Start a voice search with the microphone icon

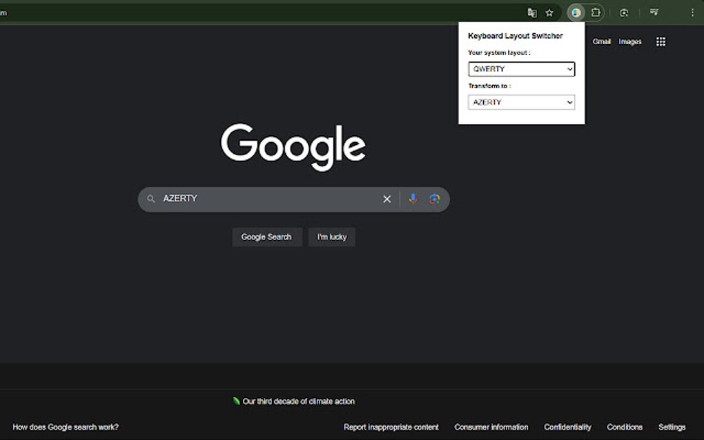point(413,199)
